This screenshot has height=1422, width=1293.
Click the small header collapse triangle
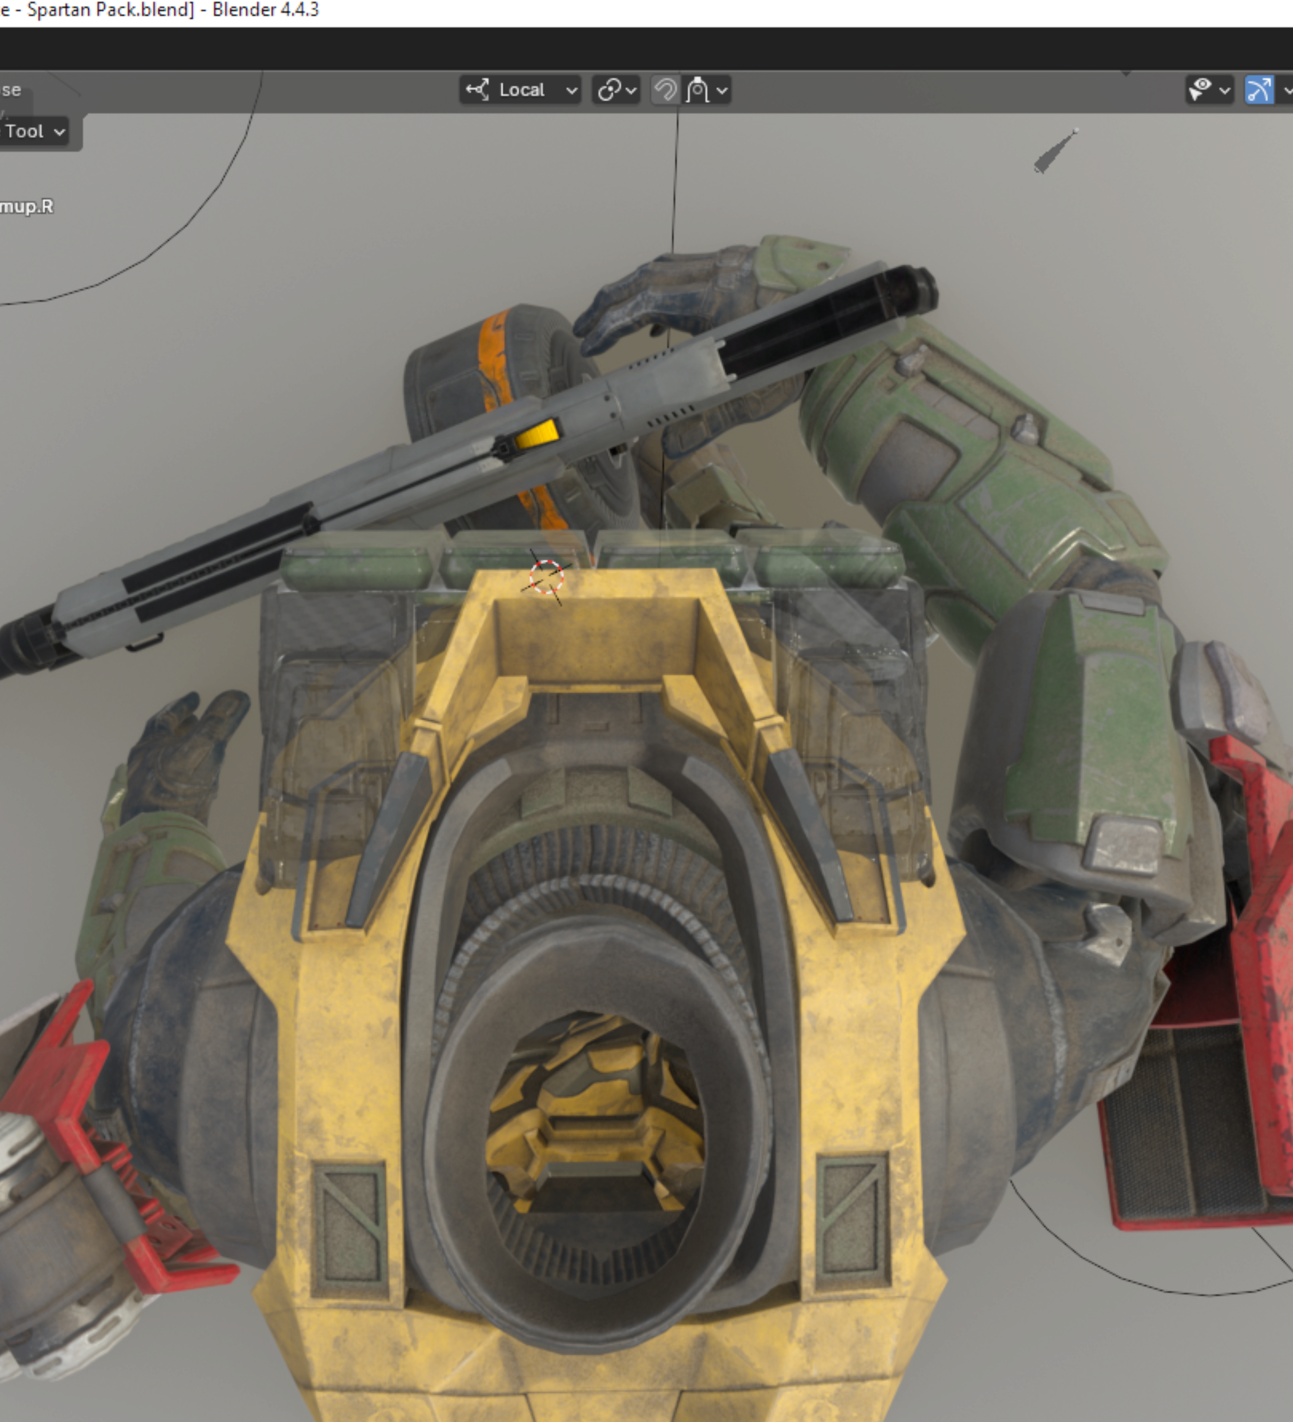pyautogui.click(x=1126, y=73)
